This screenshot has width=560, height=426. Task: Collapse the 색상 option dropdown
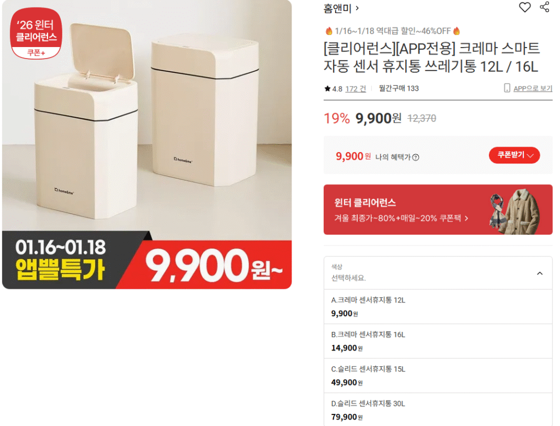click(x=540, y=273)
